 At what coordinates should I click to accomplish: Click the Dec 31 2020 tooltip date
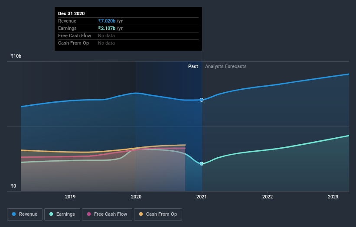[71, 13]
